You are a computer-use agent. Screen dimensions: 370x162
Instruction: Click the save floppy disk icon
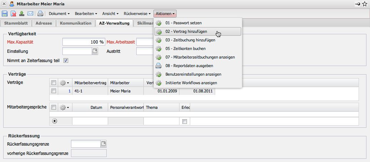[x=5, y=14]
